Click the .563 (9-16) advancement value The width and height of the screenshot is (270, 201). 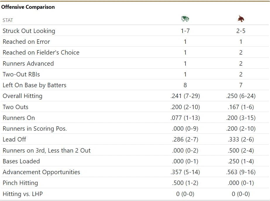tap(241, 172)
